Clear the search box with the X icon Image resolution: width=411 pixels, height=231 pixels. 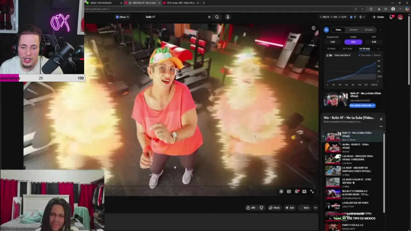[209, 17]
